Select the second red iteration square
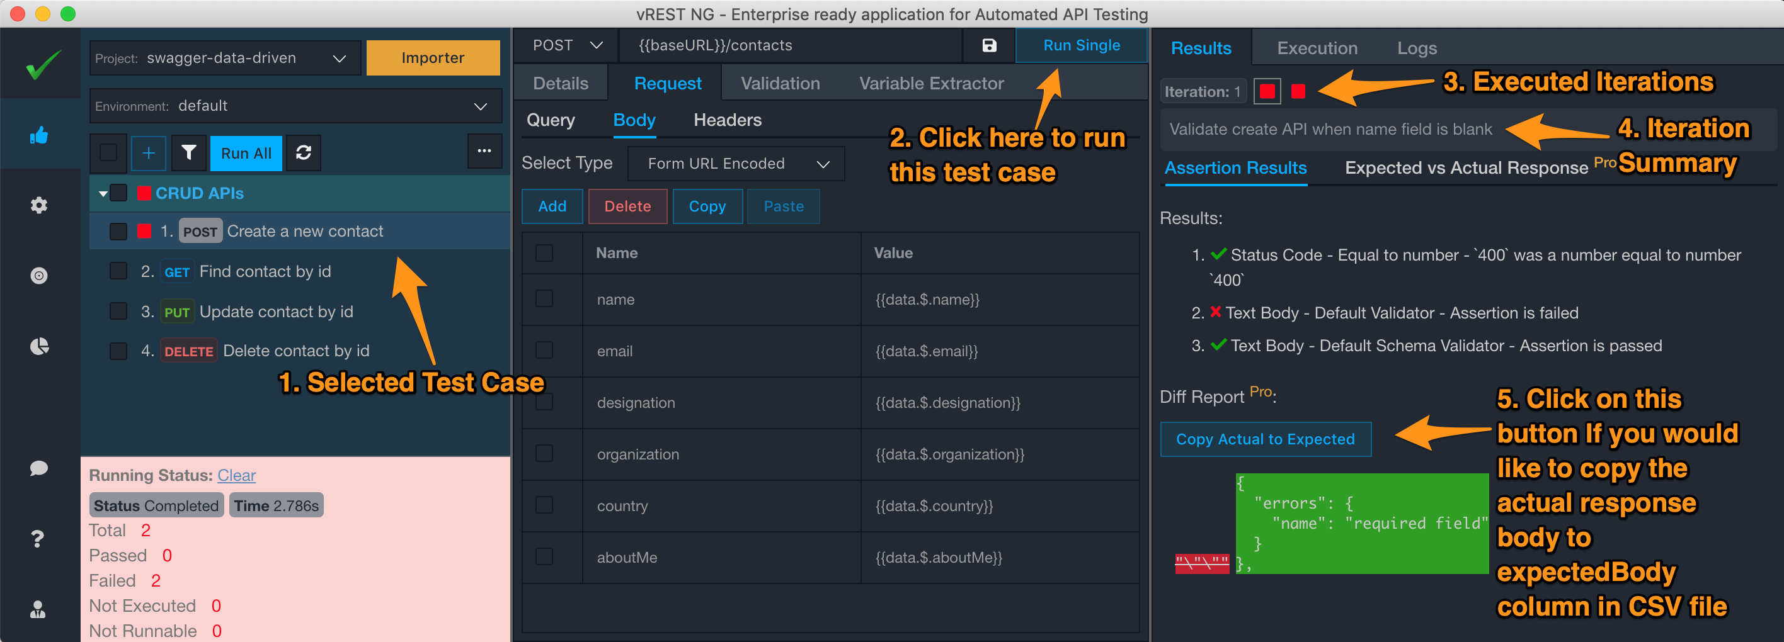Viewport: 1784px width, 642px height. click(x=1298, y=91)
